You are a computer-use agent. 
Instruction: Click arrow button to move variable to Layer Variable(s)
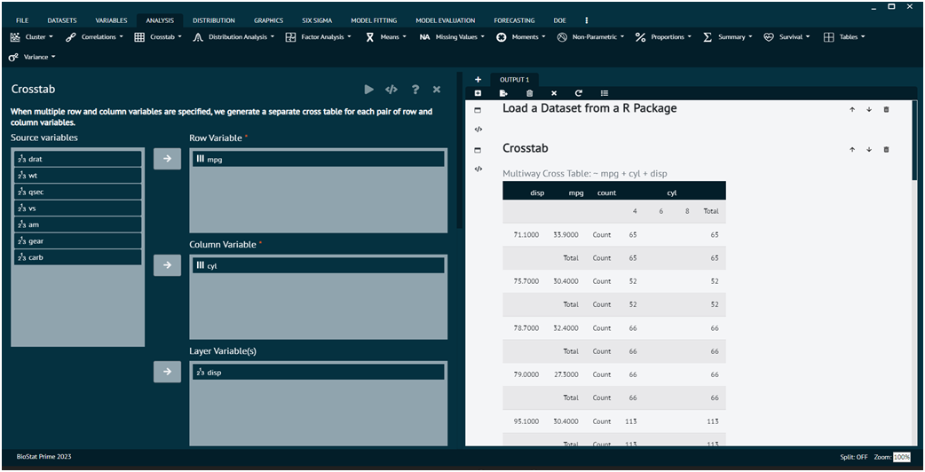tap(167, 372)
